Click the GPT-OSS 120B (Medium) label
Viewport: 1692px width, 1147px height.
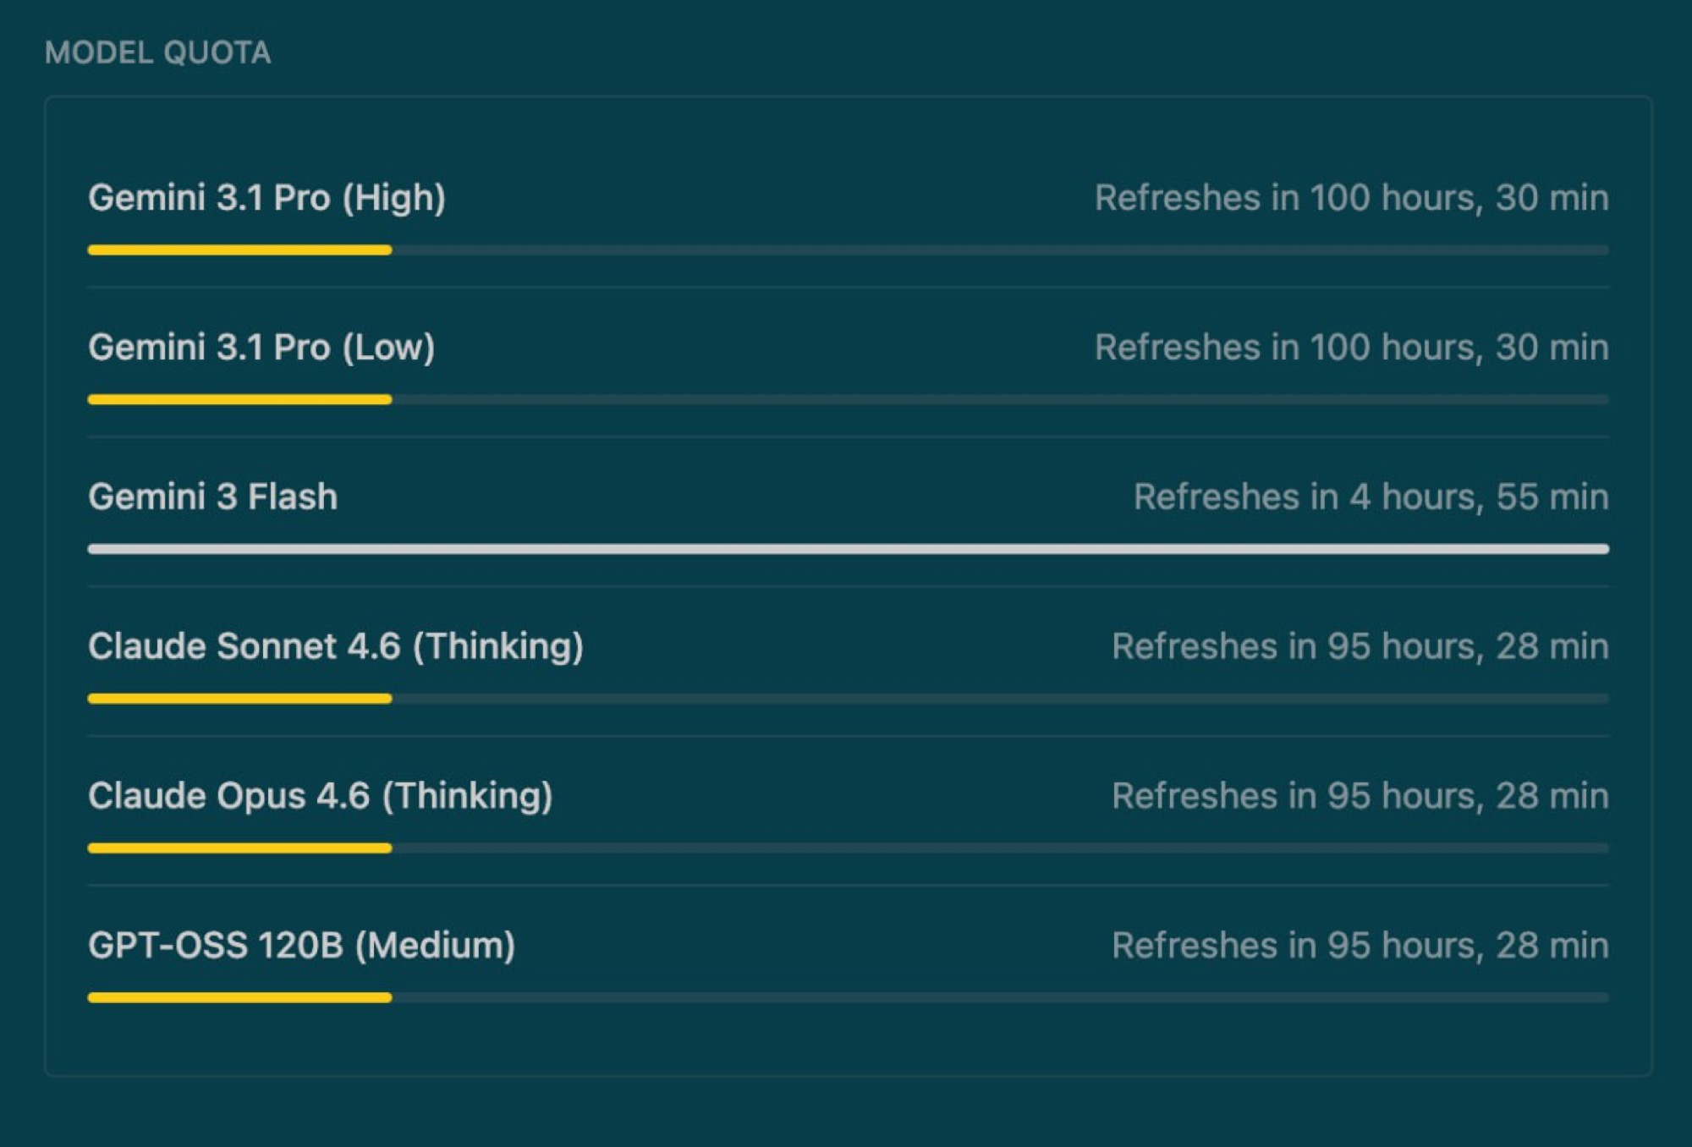pos(301,946)
